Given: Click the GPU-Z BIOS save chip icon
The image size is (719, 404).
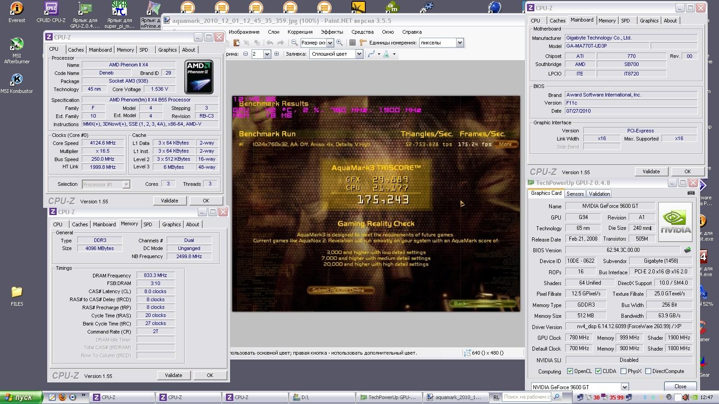Looking at the screenshot, I should click(x=688, y=250).
